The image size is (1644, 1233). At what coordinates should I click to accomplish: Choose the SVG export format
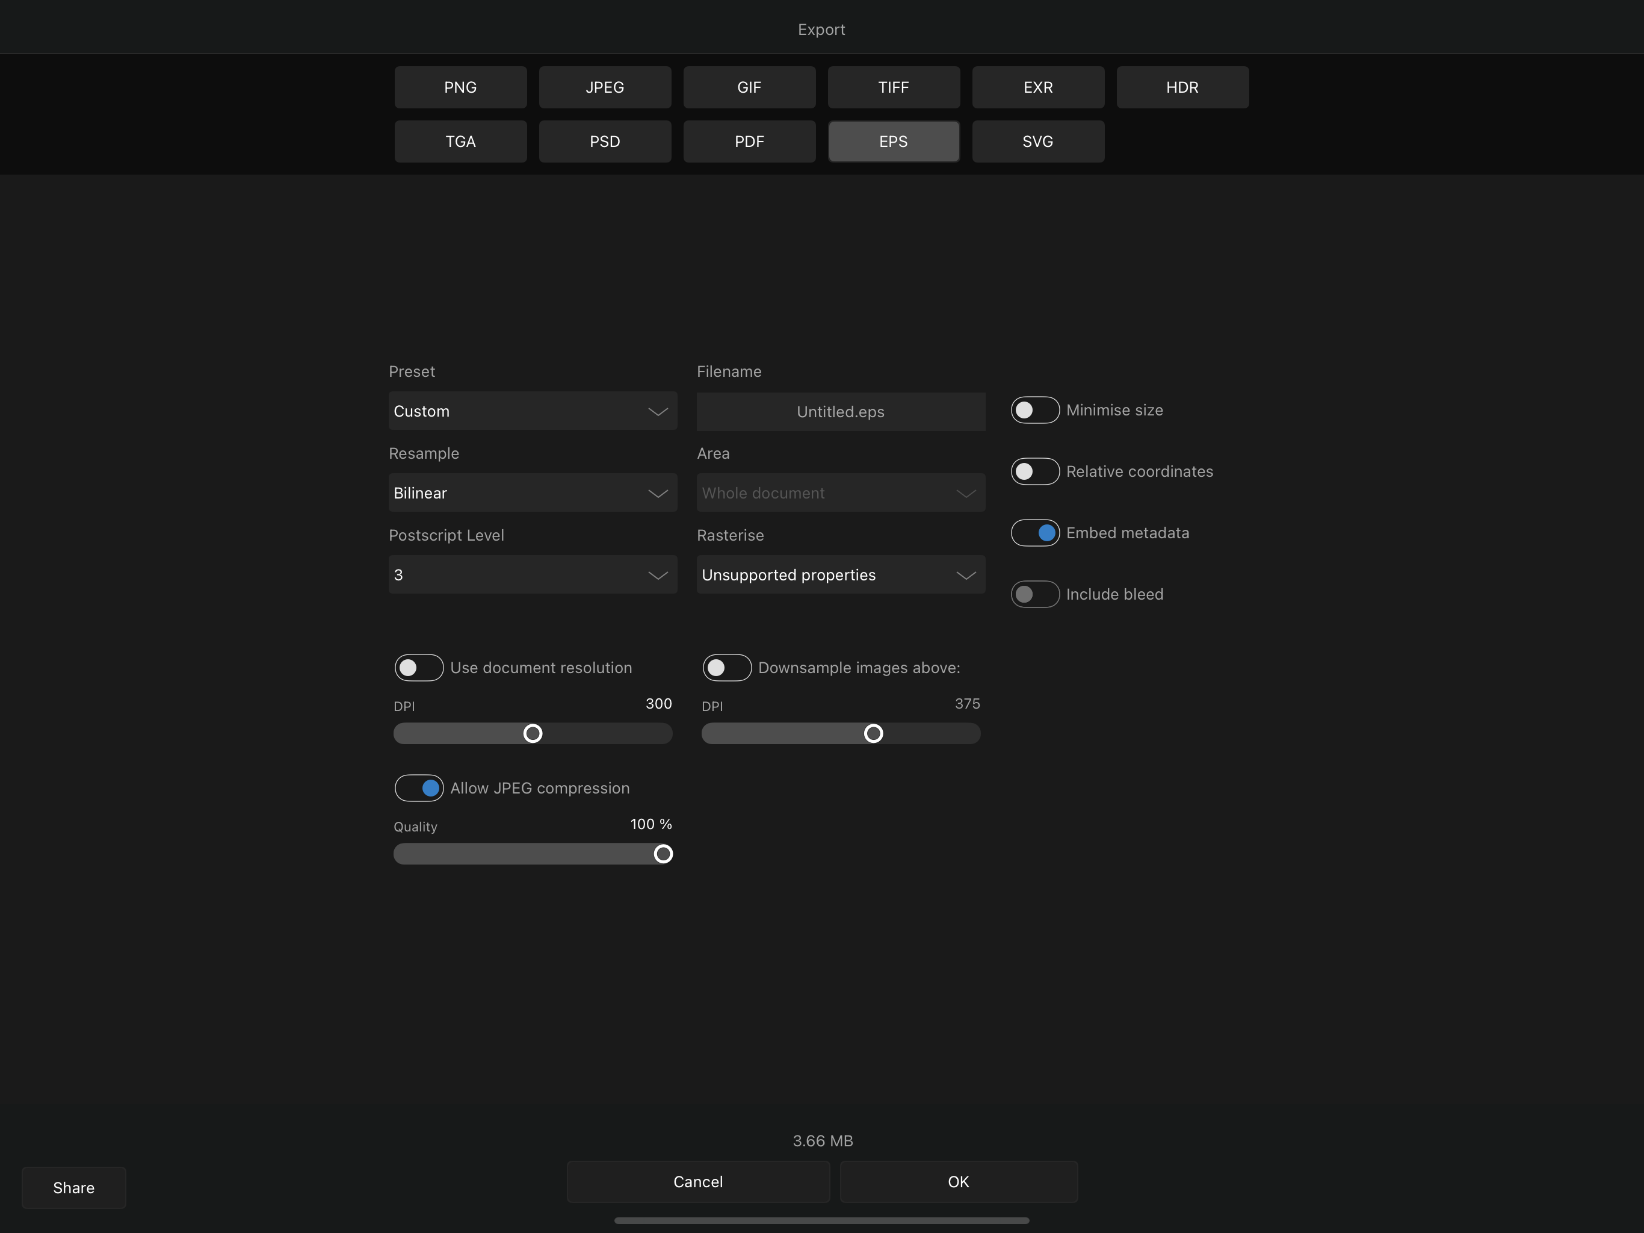pyautogui.click(x=1037, y=141)
